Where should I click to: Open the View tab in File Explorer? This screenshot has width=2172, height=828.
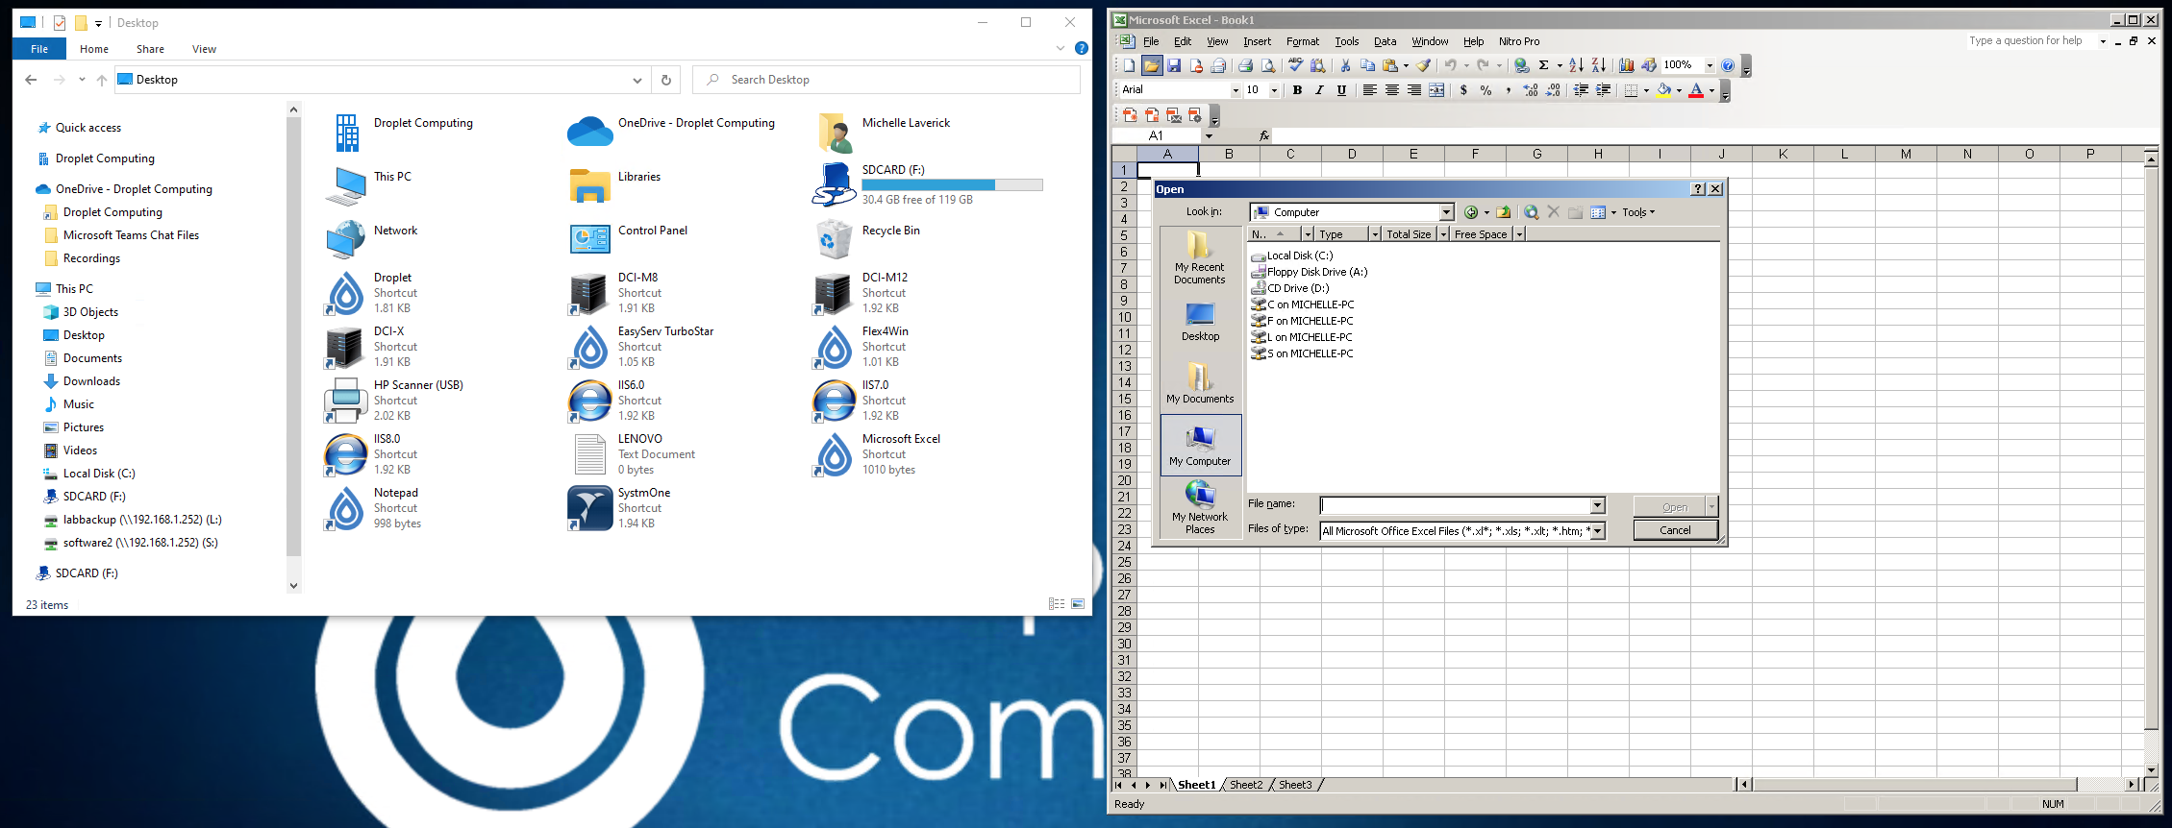[x=204, y=49]
